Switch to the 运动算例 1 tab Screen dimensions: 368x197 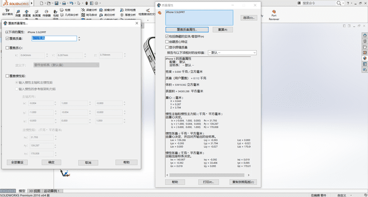point(52,191)
